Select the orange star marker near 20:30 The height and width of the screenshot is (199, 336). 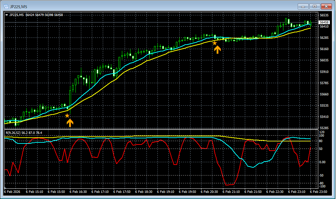point(214,43)
